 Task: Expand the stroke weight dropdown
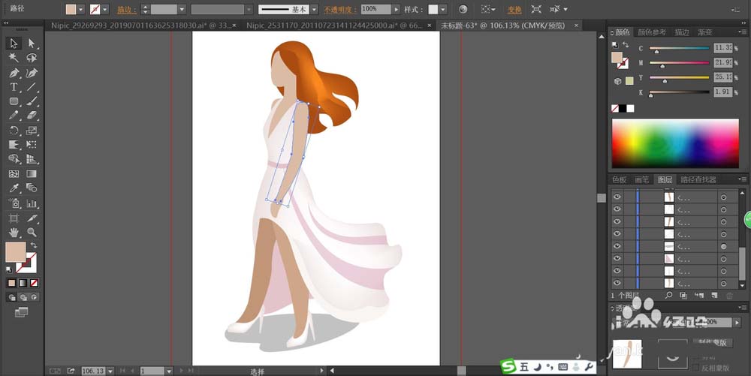[x=182, y=10]
